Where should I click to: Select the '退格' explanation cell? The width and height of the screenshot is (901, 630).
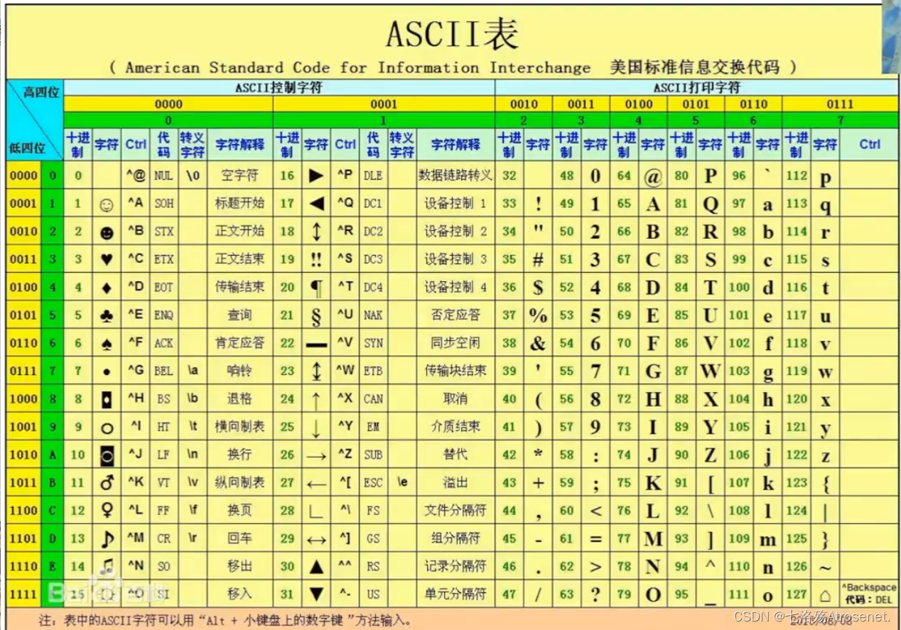tap(239, 398)
